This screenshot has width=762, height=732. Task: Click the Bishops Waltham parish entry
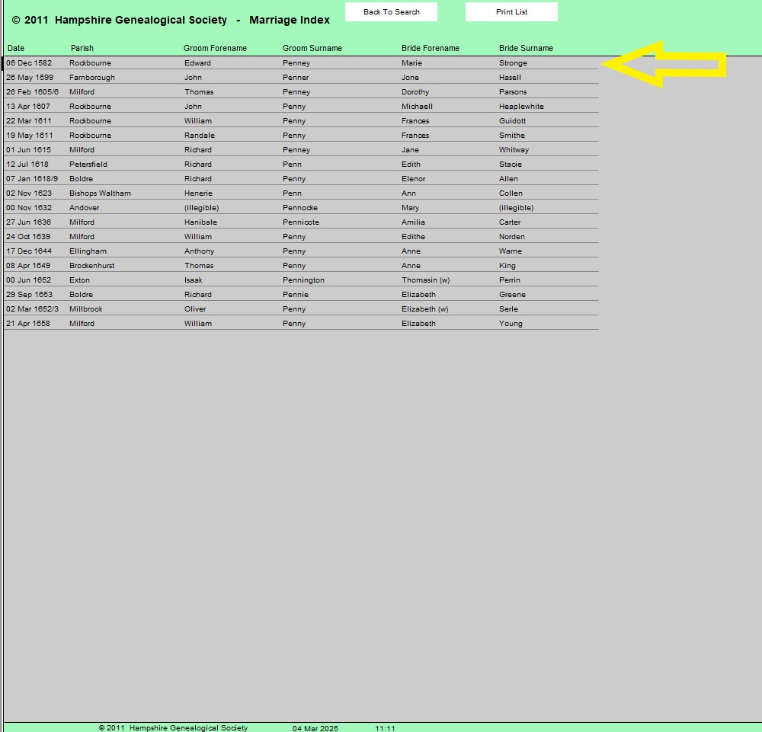pos(98,193)
